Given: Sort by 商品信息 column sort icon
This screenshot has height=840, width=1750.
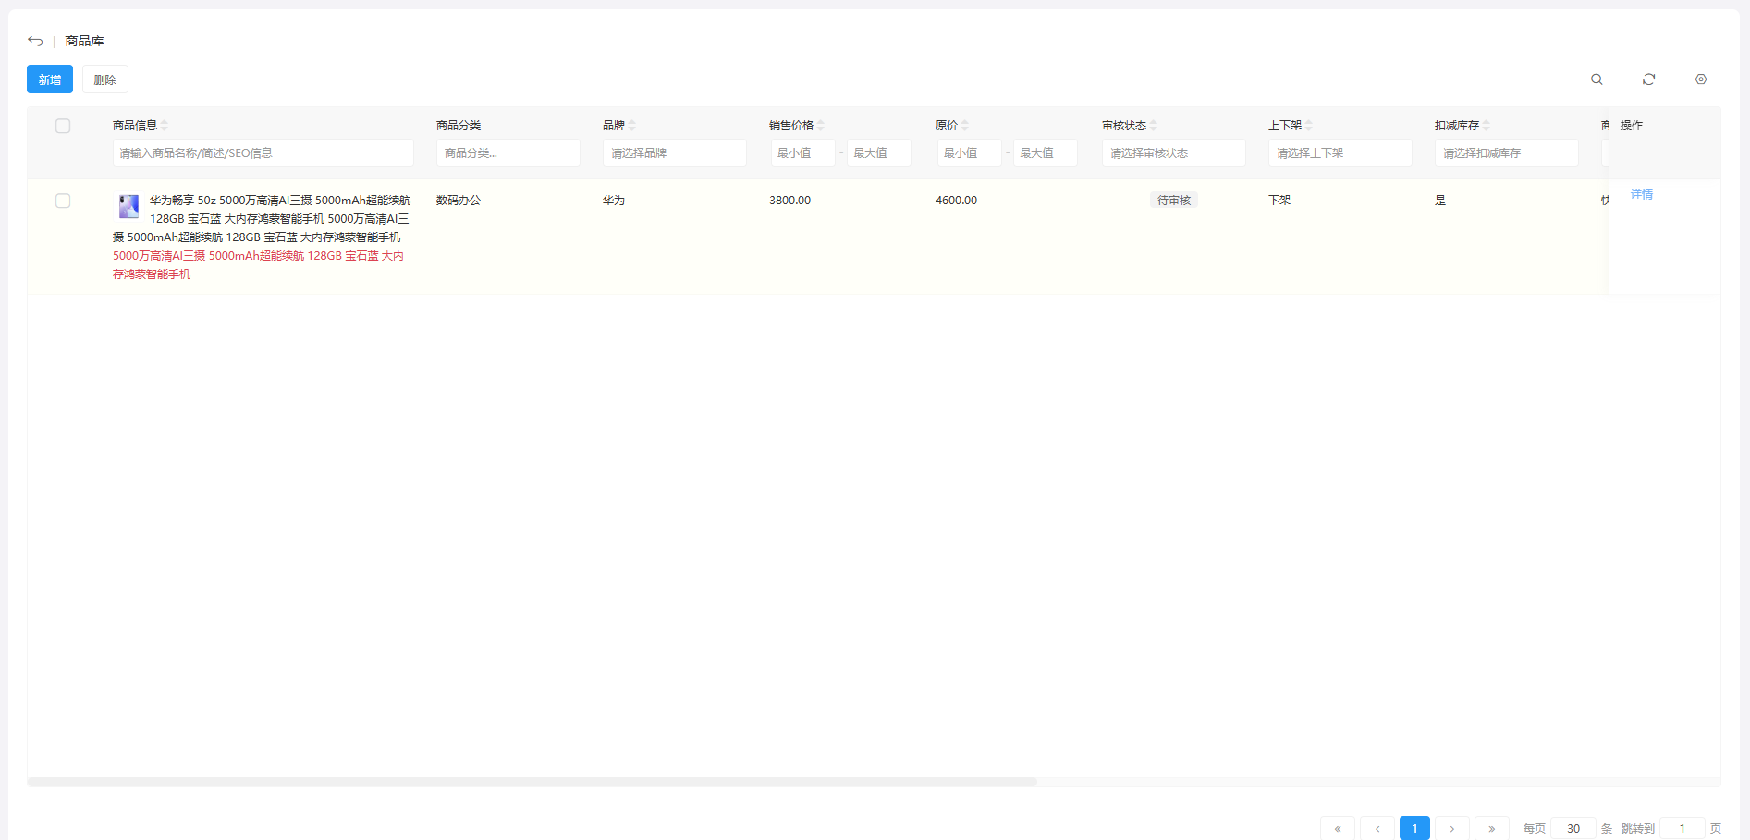Looking at the screenshot, I should (165, 126).
